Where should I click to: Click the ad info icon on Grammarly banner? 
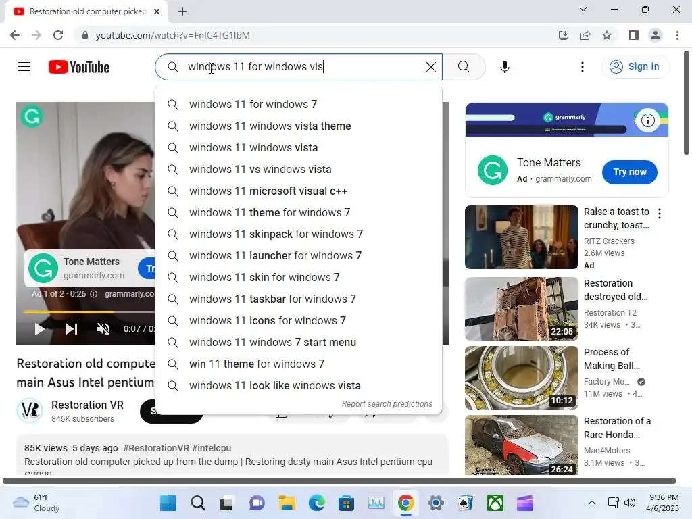tap(647, 120)
